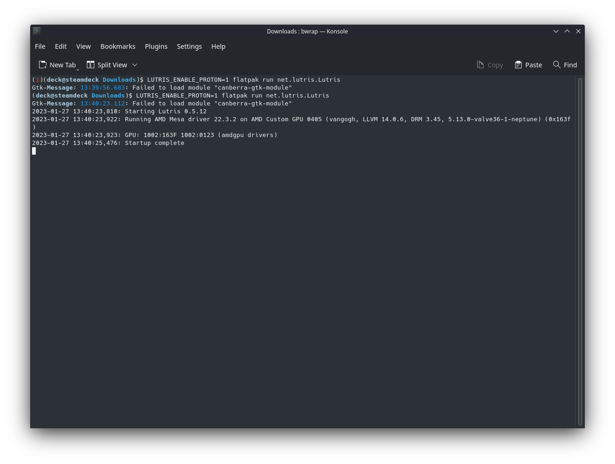Maximize the Konsole window
This screenshot has width=615, height=464.
coord(567,31)
